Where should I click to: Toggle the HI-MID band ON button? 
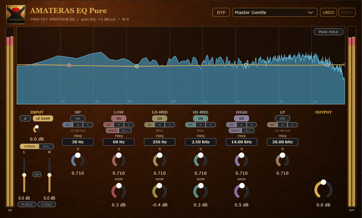[x=200, y=118]
